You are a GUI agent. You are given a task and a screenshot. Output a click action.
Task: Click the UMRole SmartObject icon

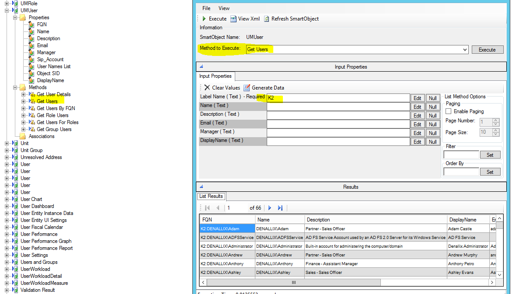pyautogui.click(x=15, y=3)
